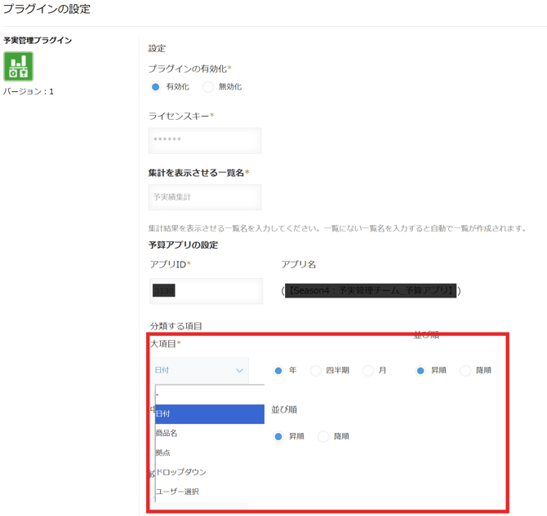
Task: Select 拠点 from the dropdown list
Action: (209, 452)
